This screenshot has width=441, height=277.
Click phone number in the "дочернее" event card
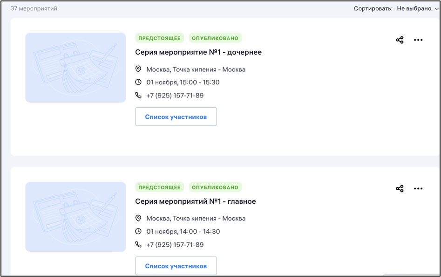click(x=175, y=96)
